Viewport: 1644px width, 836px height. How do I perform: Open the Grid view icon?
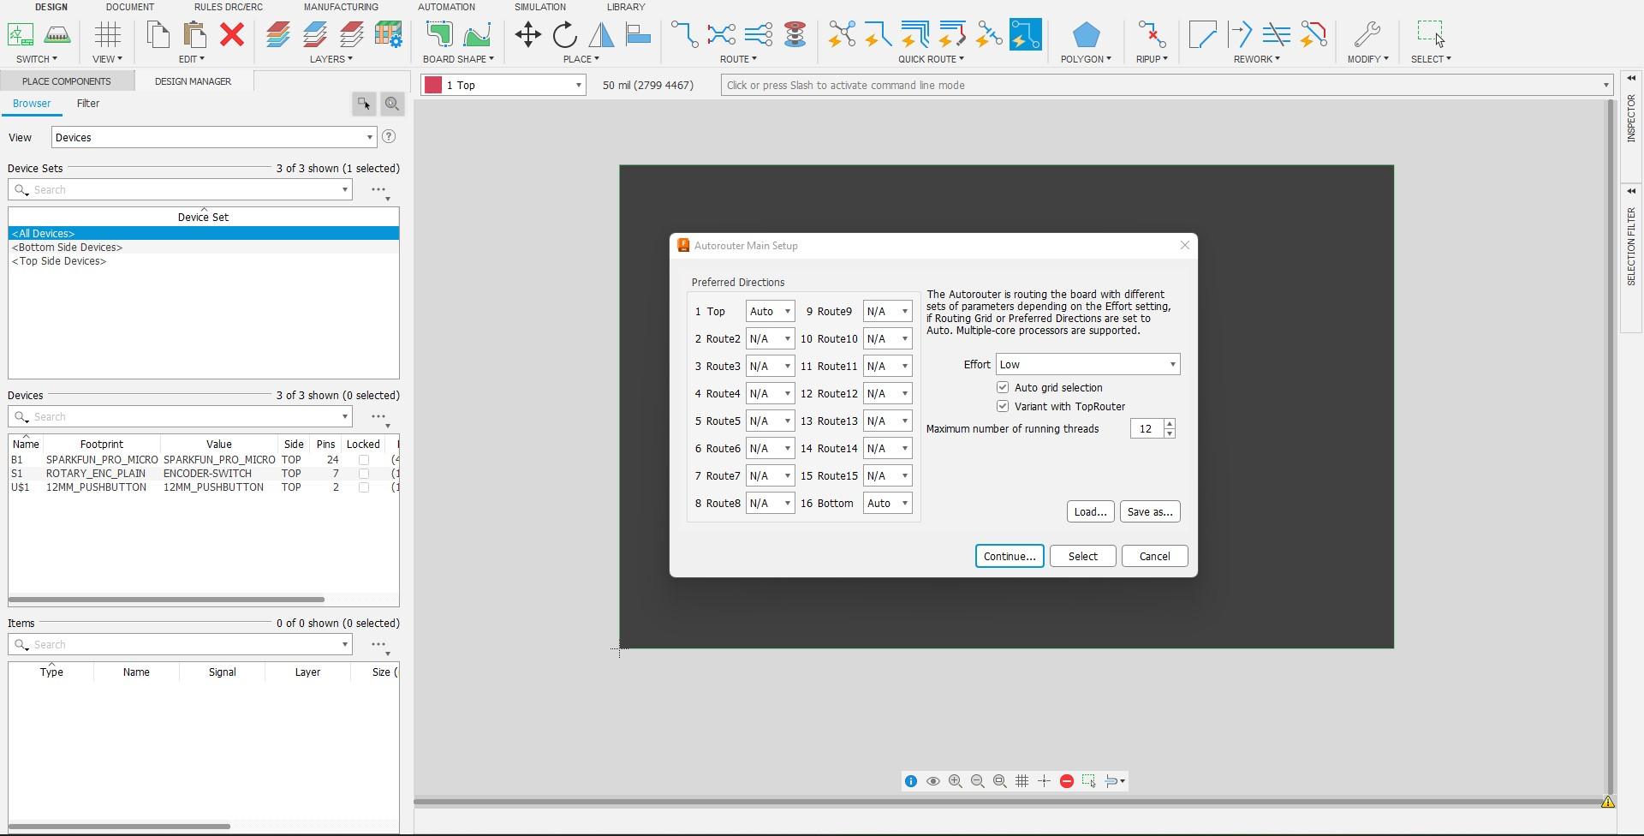point(107,35)
